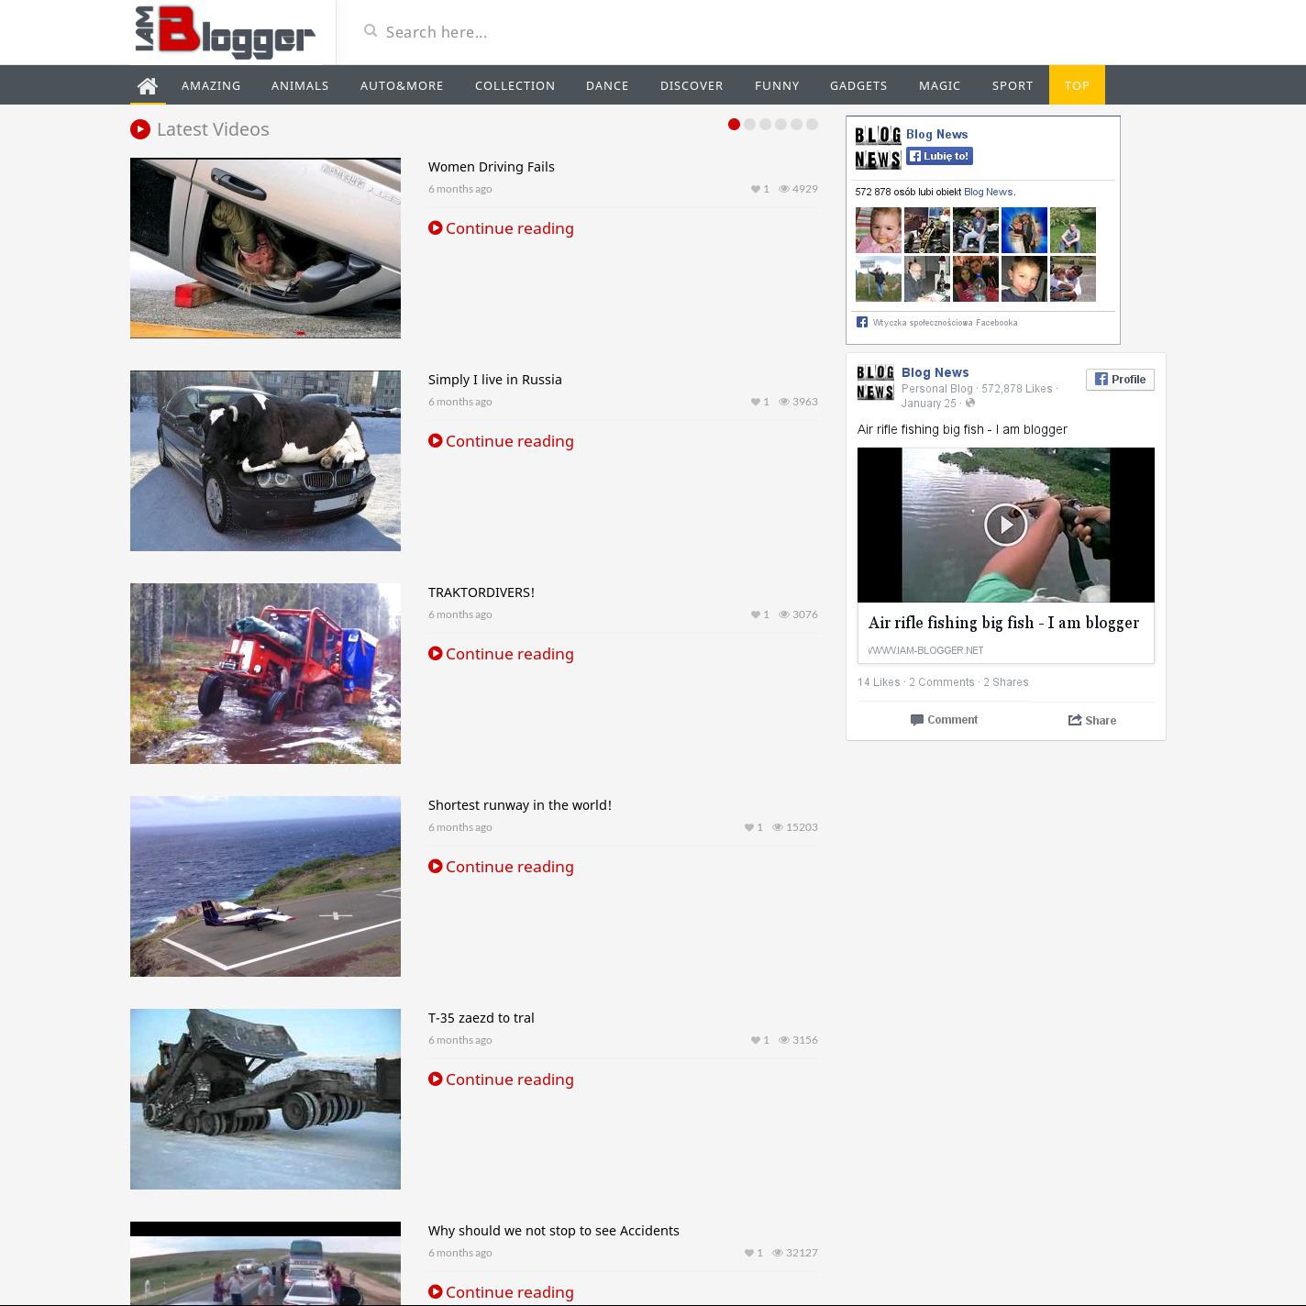Click the Facebook Profile button
Screen dimensions: 1306x1306
[1120, 380]
